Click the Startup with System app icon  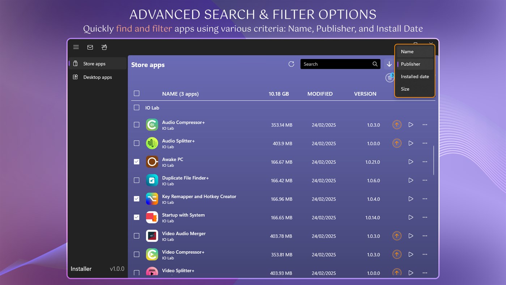click(152, 217)
